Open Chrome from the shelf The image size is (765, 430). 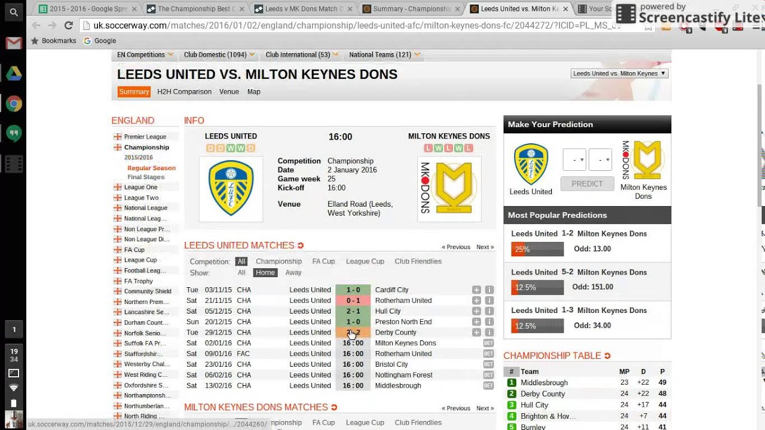14,104
